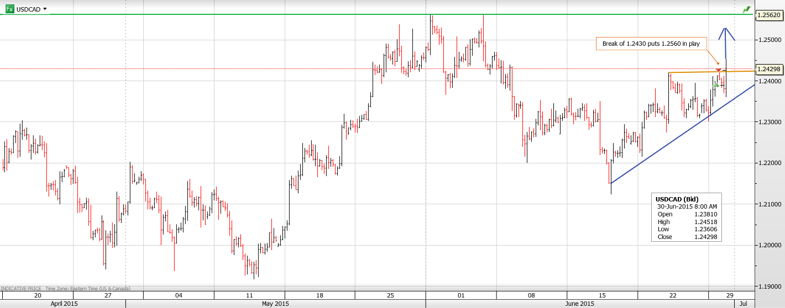Select the 15 date marker on time axis
The height and width of the screenshot is (308, 785).
pyautogui.click(x=602, y=295)
